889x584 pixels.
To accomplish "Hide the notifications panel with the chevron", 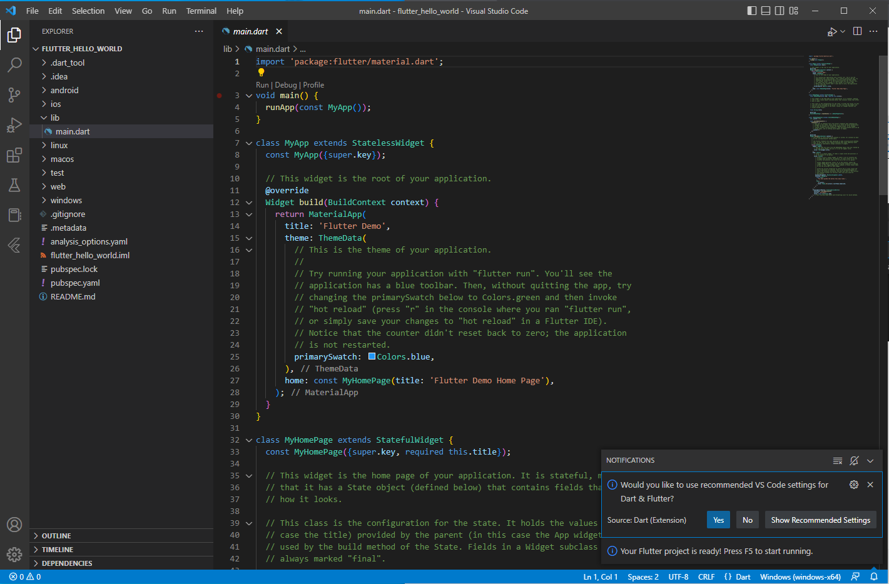I will [870, 461].
